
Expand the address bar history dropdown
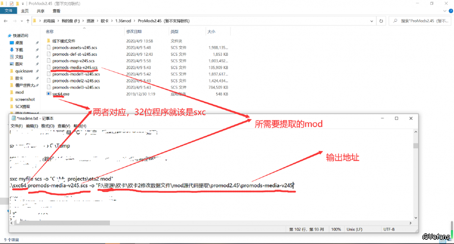click(372, 21)
